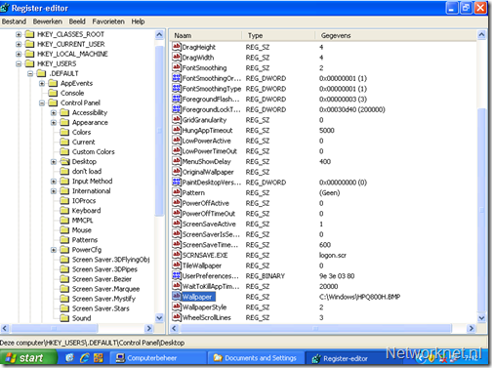
Task: Select the WallpaperStyle value name
Action: click(x=204, y=307)
